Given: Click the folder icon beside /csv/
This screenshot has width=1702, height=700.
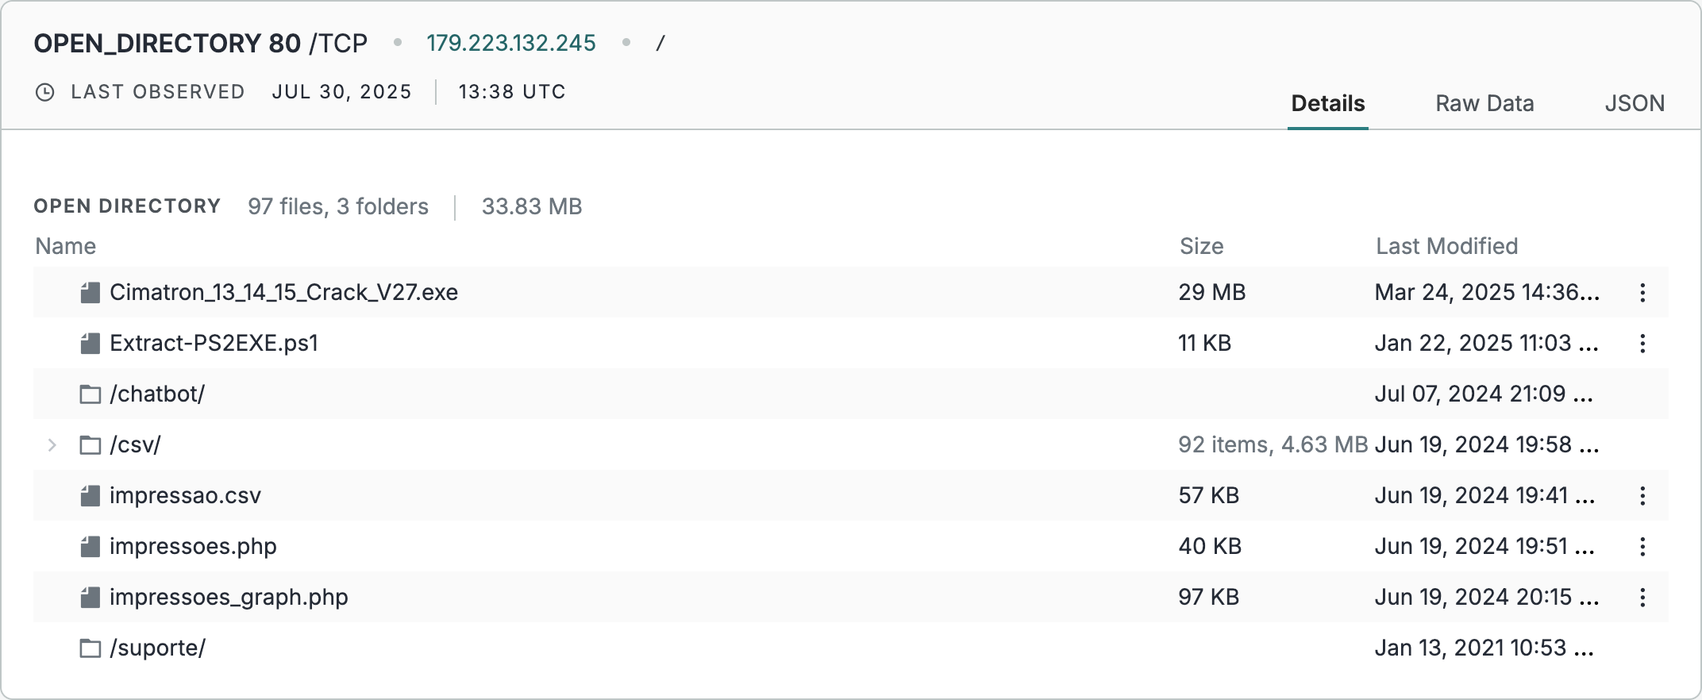Looking at the screenshot, I should tap(90, 444).
